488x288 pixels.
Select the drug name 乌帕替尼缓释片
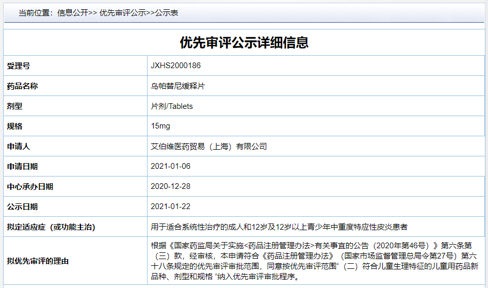click(177, 86)
